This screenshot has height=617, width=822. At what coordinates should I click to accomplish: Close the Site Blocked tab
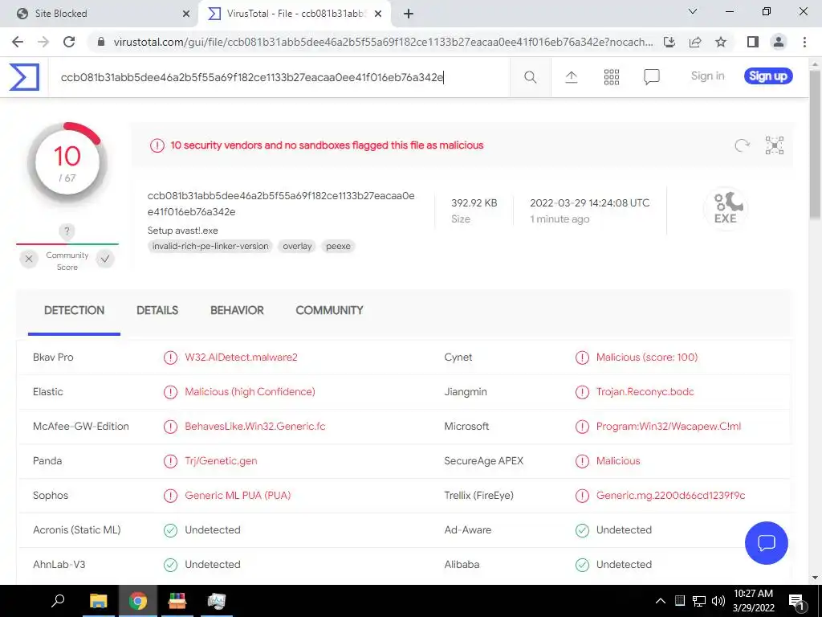(x=185, y=14)
